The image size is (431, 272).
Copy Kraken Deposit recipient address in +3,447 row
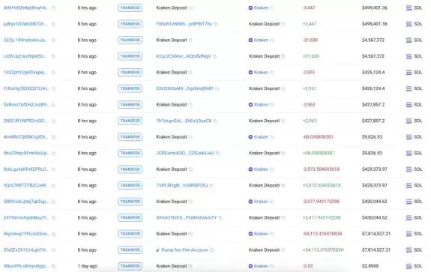tap(283, 24)
